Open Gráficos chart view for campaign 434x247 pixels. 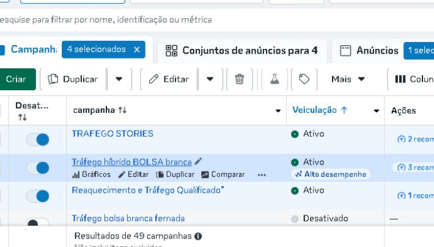pos(91,174)
